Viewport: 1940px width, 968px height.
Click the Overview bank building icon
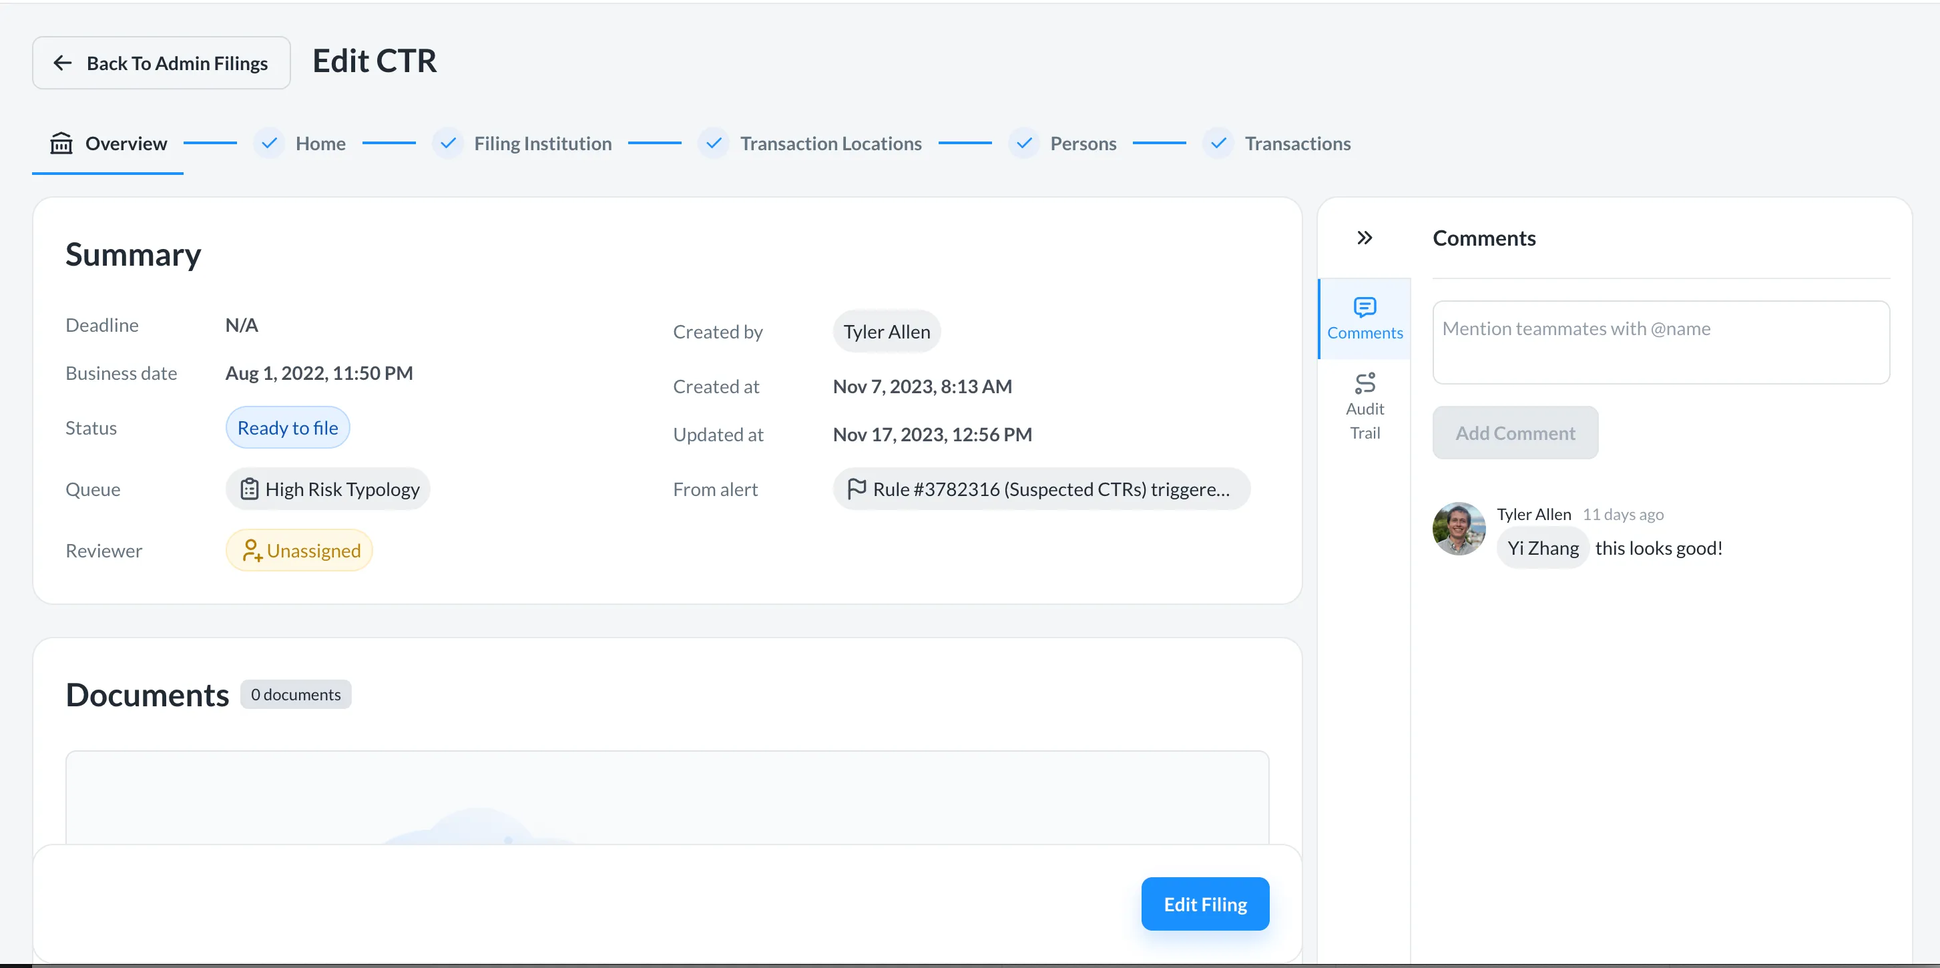pos(61,143)
